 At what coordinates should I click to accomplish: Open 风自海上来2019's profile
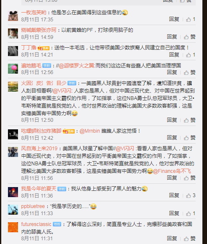[39, 149]
